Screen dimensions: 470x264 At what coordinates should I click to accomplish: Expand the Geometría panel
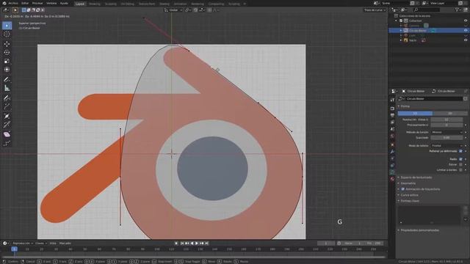pyautogui.click(x=408, y=183)
